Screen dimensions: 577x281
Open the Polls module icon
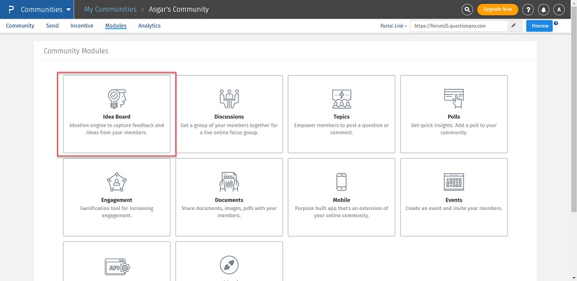[453, 98]
